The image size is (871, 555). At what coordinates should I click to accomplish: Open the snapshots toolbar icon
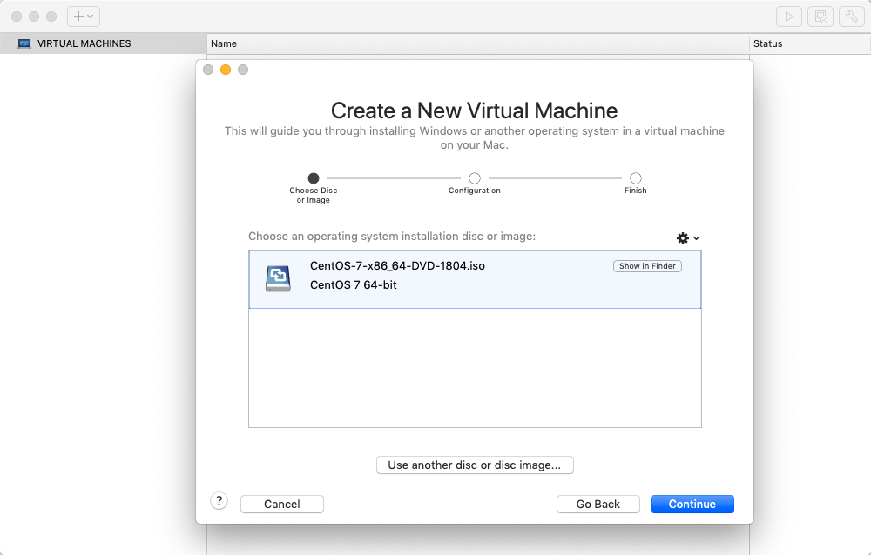820,17
